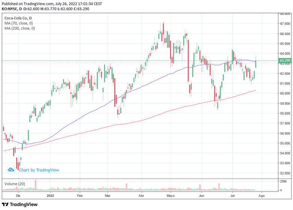This screenshot has height=210, width=293.
Task: Click the 'Dic' date axis label
Action: tap(18, 196)
